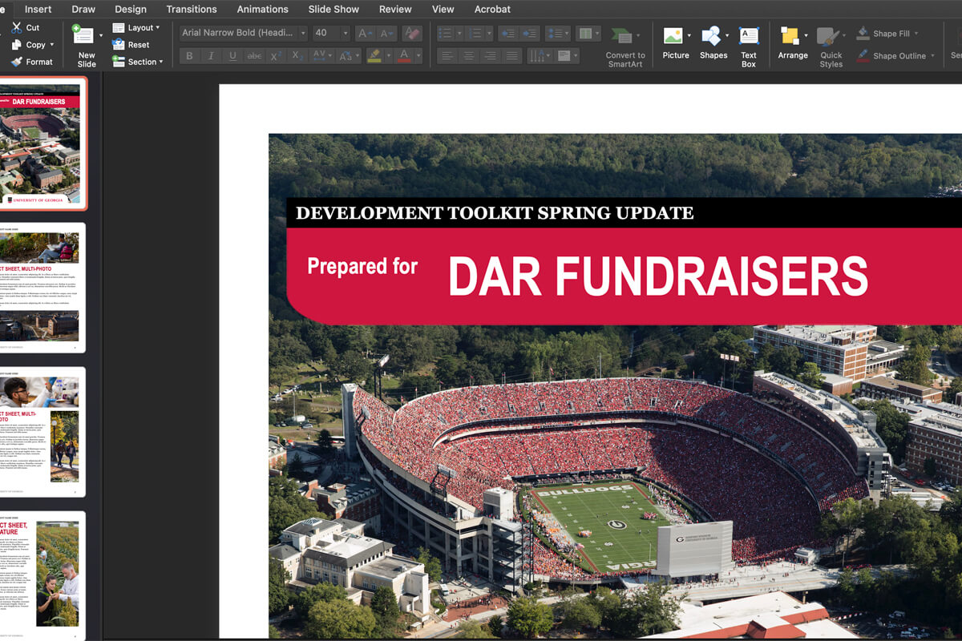Viewport: 962px width, 641px height.
Task: Align text to the left
Action: (x=447, y=56)
